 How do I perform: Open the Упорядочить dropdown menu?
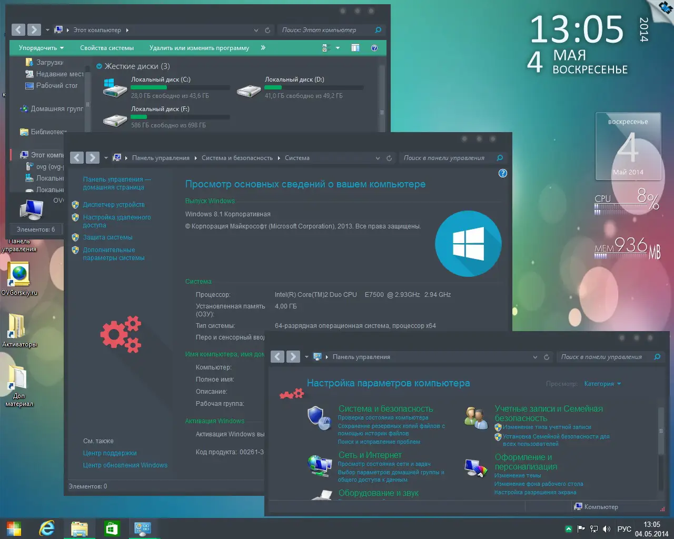pos(41,48)
